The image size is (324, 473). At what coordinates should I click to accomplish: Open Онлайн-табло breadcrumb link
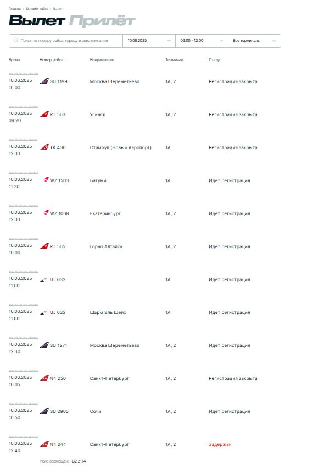tap(37, 9)
